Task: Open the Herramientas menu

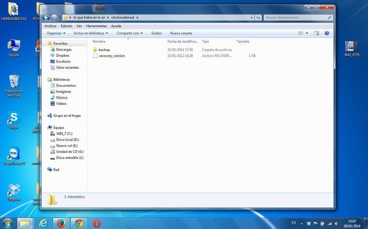Action: pyautogui.click(x=96, y=26)
